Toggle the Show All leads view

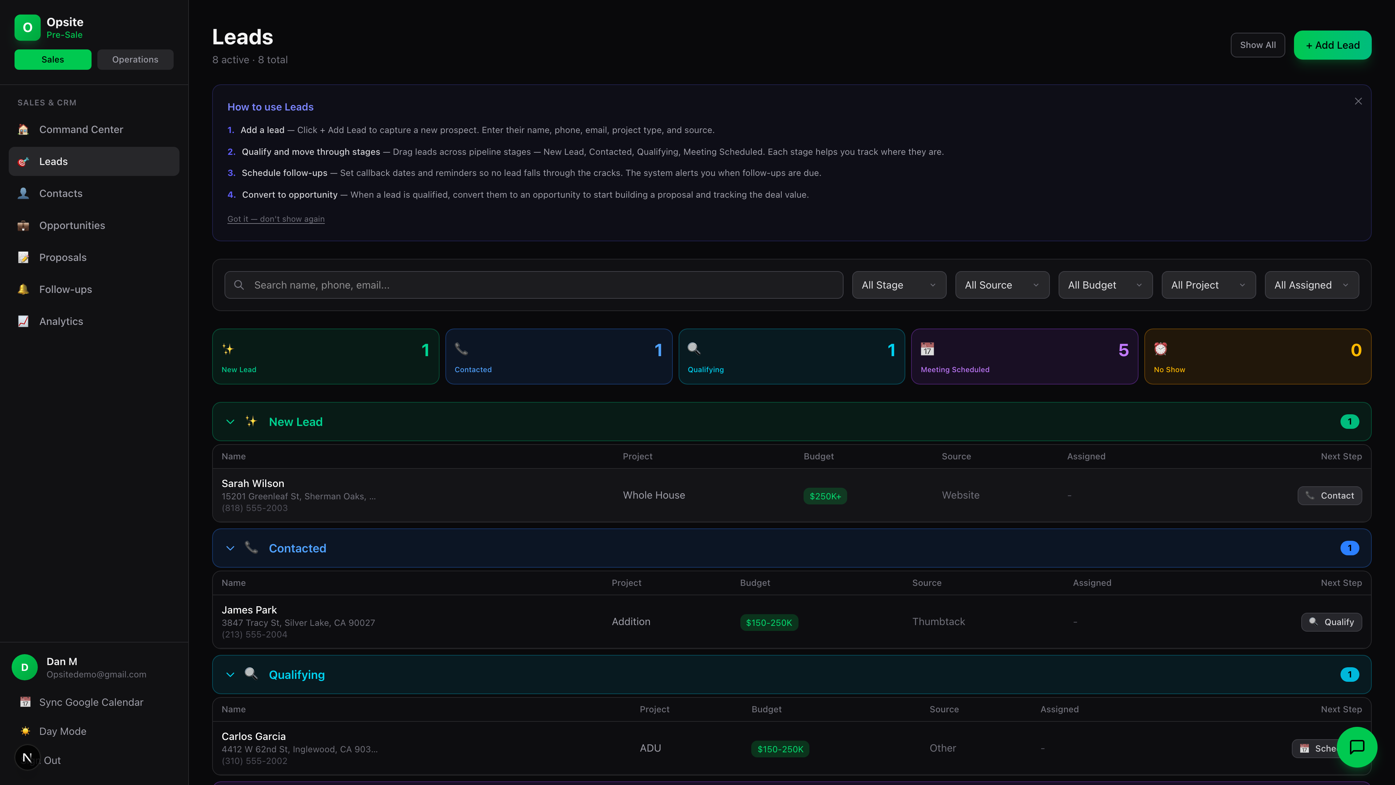[1257, 44]
